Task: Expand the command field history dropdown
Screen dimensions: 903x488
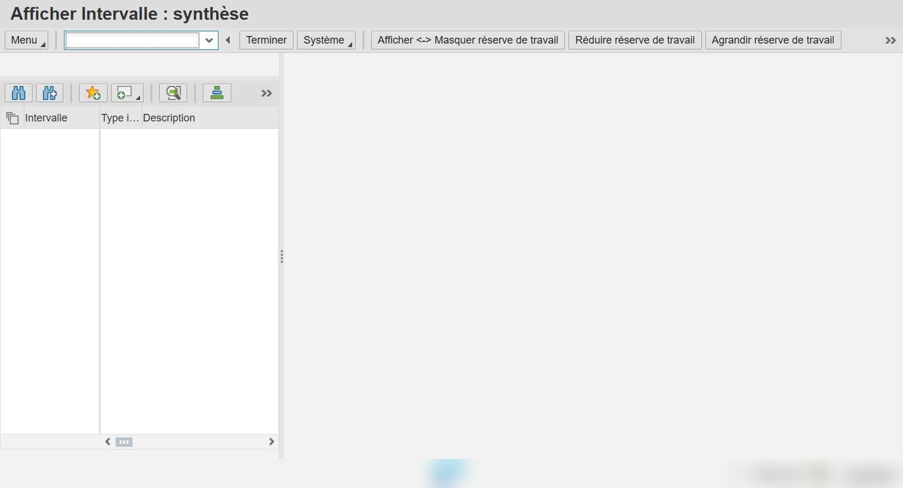Action: (x=209, y=40)
